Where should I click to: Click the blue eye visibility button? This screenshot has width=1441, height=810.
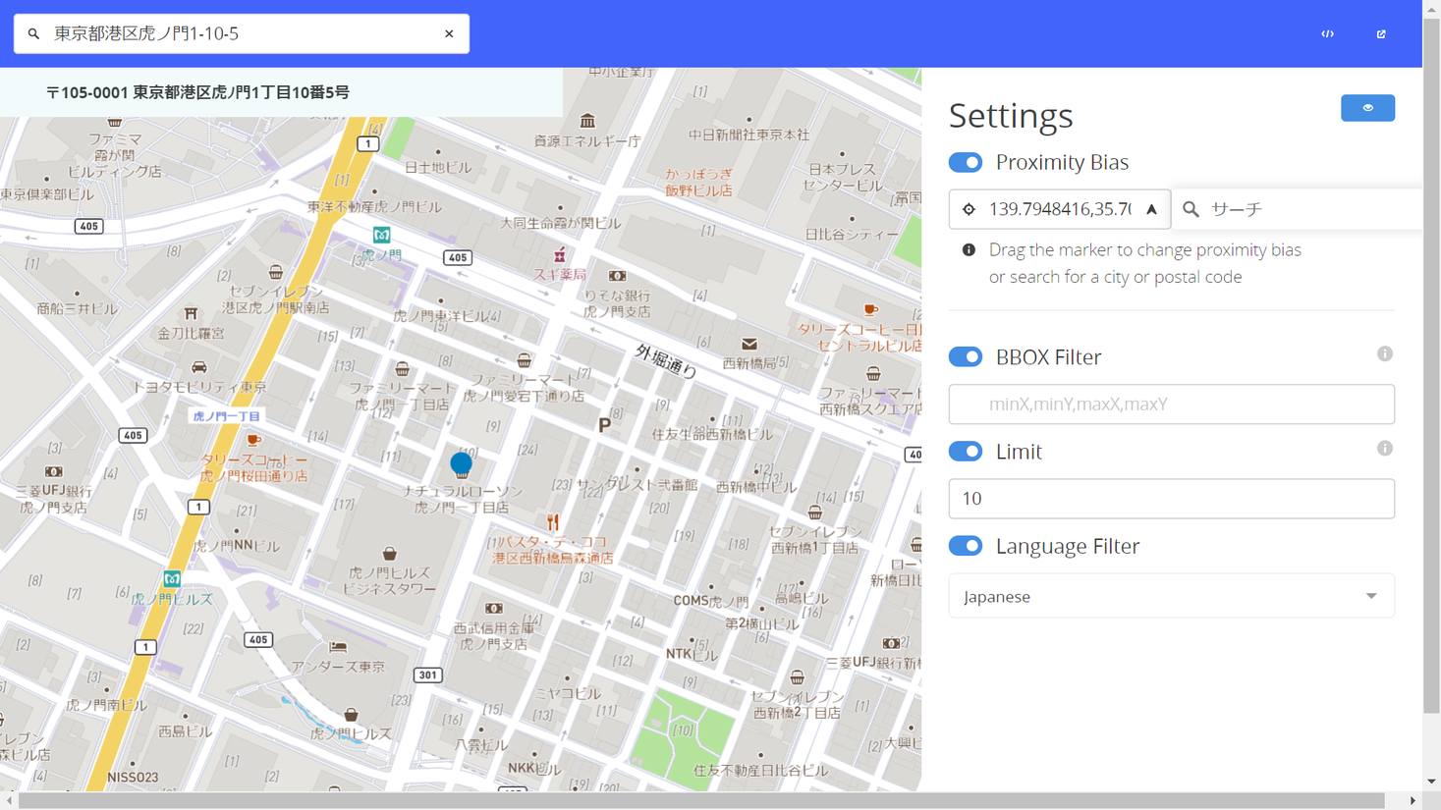click(x=1367, y=108)
